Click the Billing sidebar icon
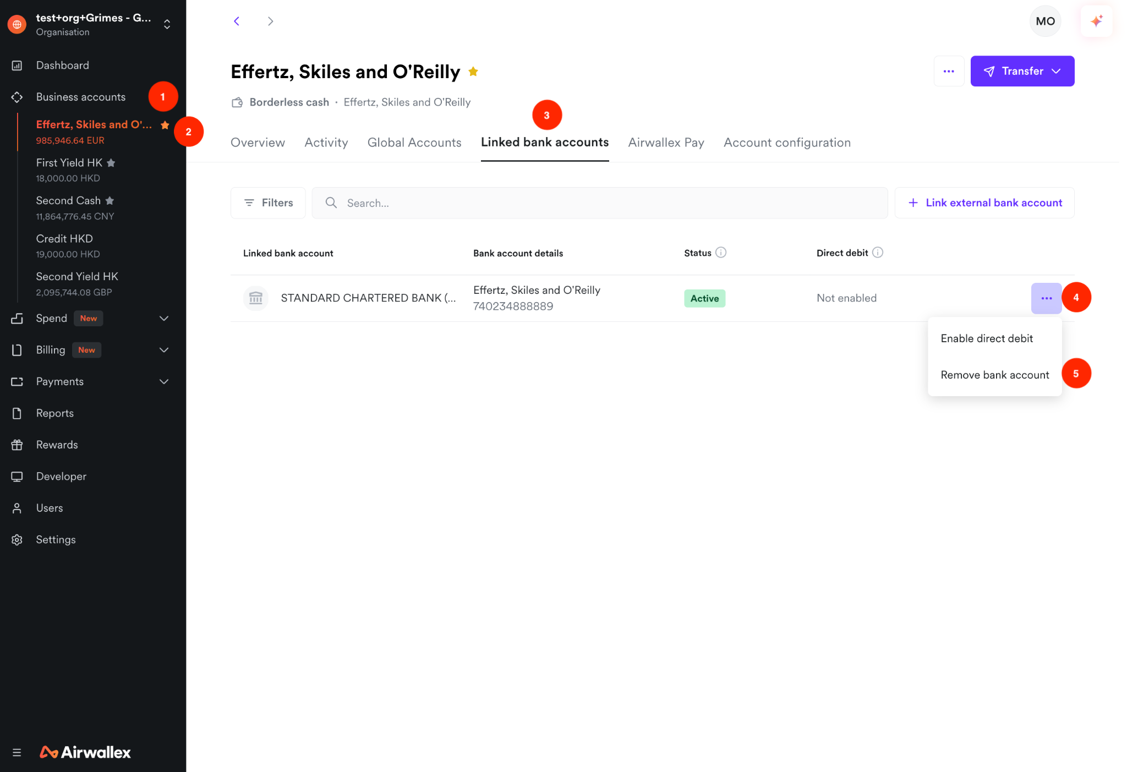Viewport: 1127px width, 772px height. coord(17,350)
